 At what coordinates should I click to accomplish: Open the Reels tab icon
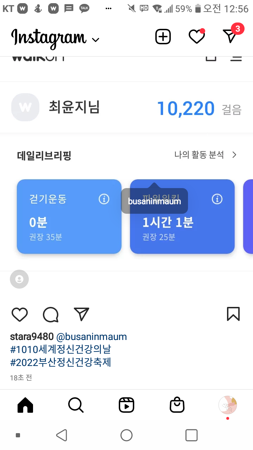pyautogui.click(x=126, y=405)
